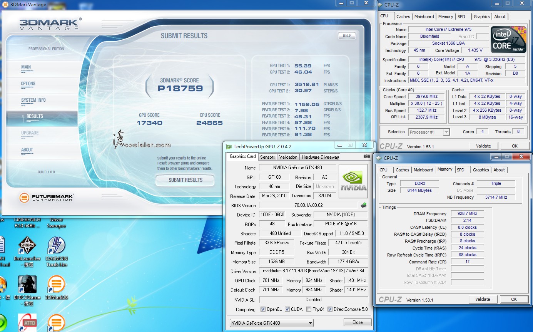Click the GPU-Z title bar app icon
The width and height of the screenshot is (533, 332).
click(229, 146)
